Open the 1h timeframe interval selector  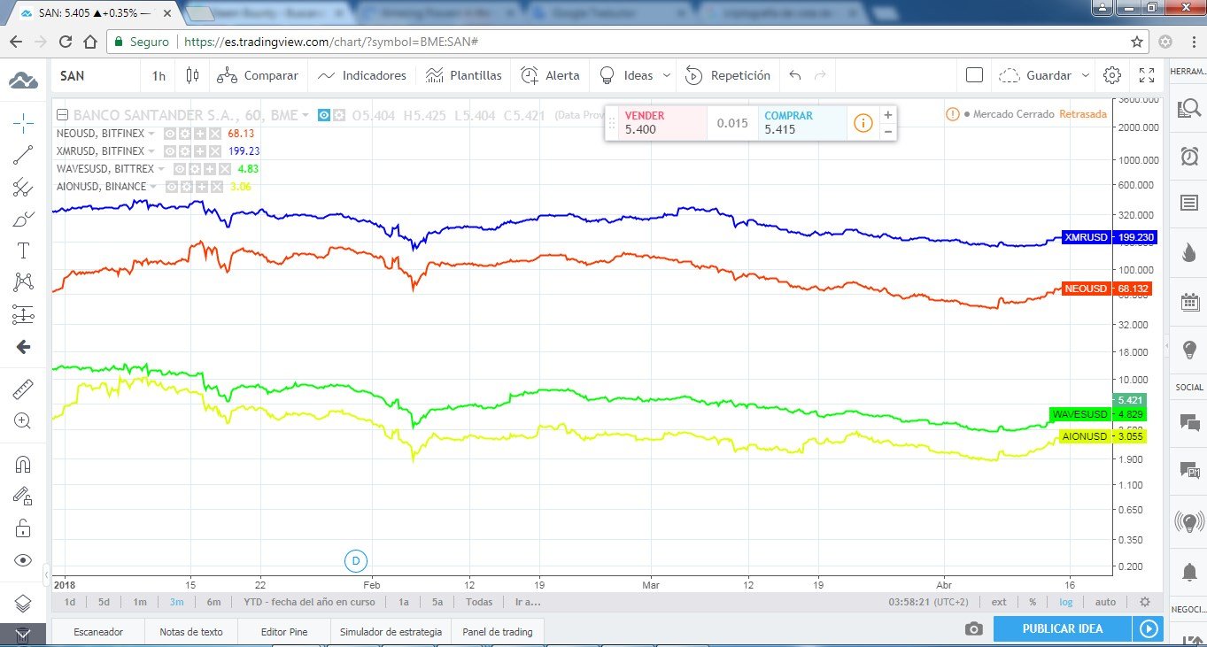(x=159, y=75)
